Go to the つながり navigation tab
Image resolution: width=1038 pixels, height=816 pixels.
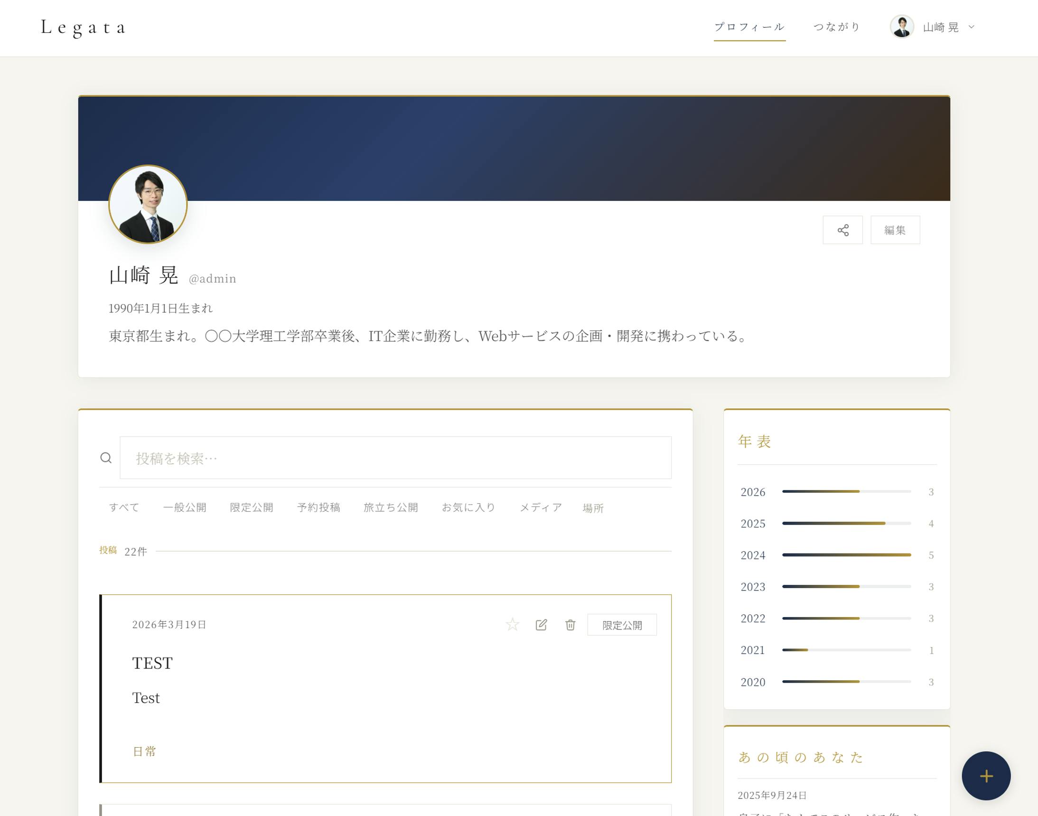(836, 27)
